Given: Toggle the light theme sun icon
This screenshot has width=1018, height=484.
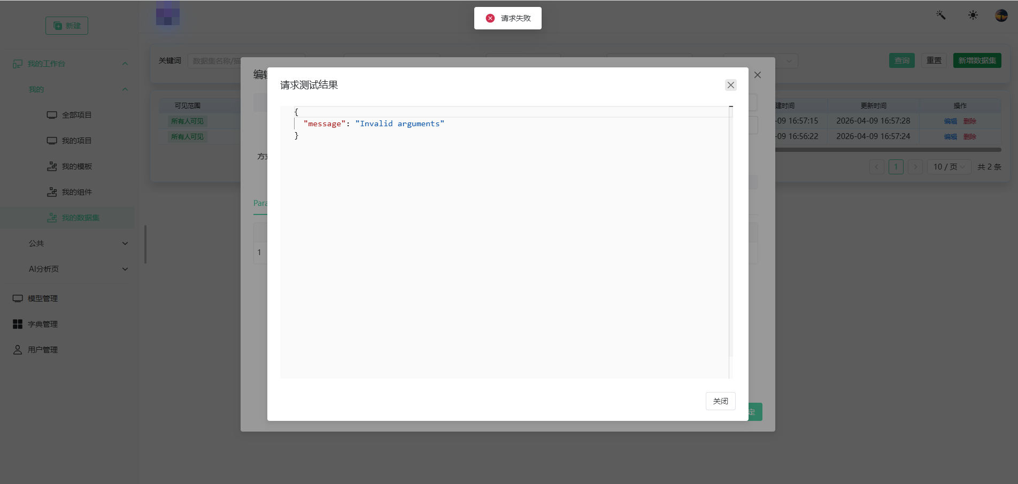Looking at the screenshot, I should click(x=973, y=16).
